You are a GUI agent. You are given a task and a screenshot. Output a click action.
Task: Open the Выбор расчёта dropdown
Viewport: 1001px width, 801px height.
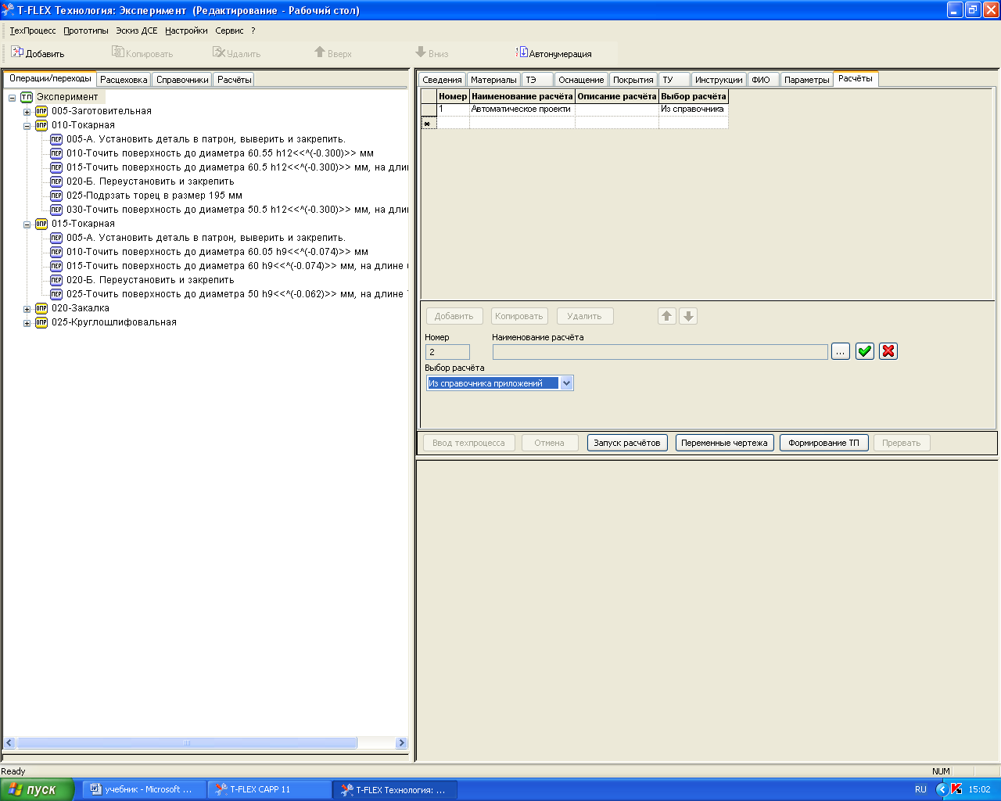[x=566, y=383]
